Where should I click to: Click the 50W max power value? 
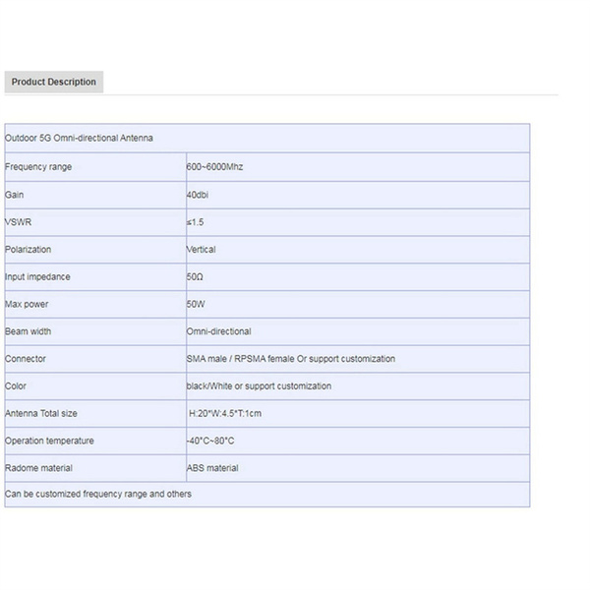196,305
